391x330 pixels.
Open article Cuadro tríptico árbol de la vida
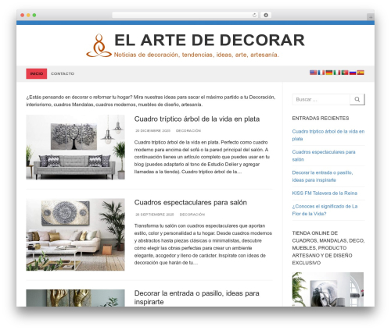[x=197, y=119]
